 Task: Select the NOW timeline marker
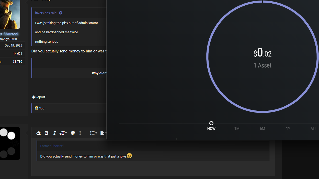(211, 123)
